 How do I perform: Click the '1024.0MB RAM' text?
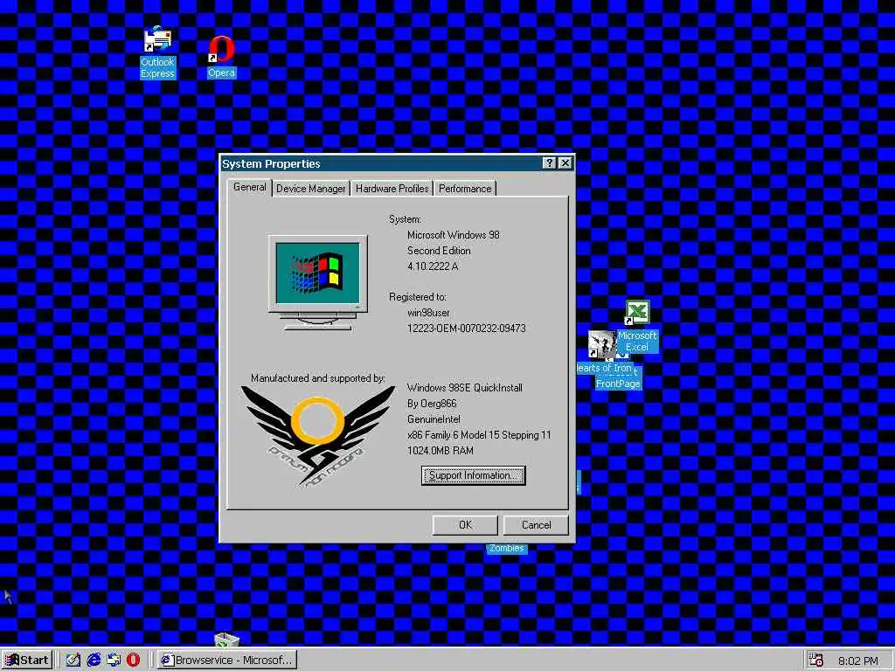pyautogui.click(x=441, y=450)
